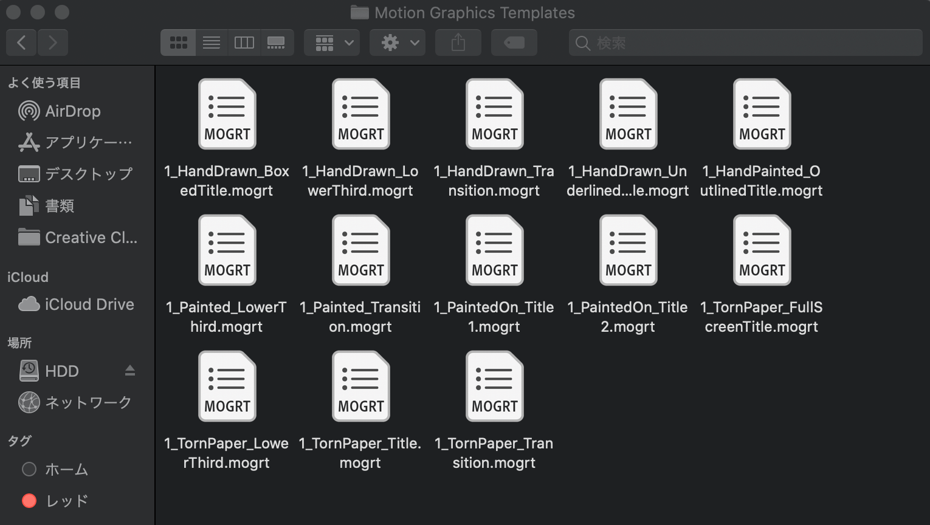The image size is (930, 525).
Task: Open デスクトップ in the sidebar
Action: (75, 174)
